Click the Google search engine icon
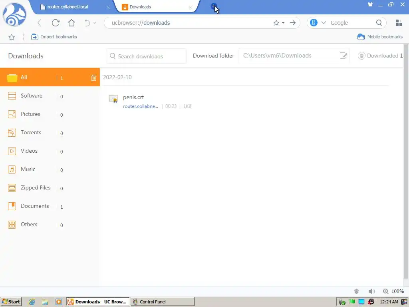 click(x=314, y=23)
